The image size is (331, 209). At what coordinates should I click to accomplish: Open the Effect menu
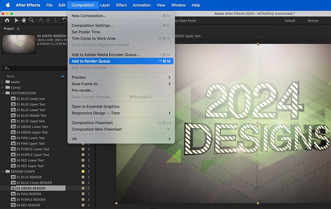tap(121, 5)
